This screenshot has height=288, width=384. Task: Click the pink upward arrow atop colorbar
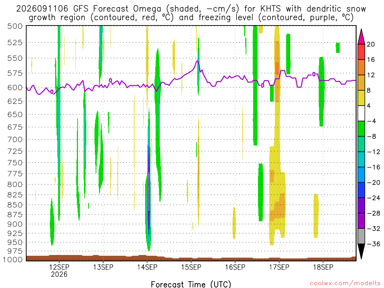point(361,36)
